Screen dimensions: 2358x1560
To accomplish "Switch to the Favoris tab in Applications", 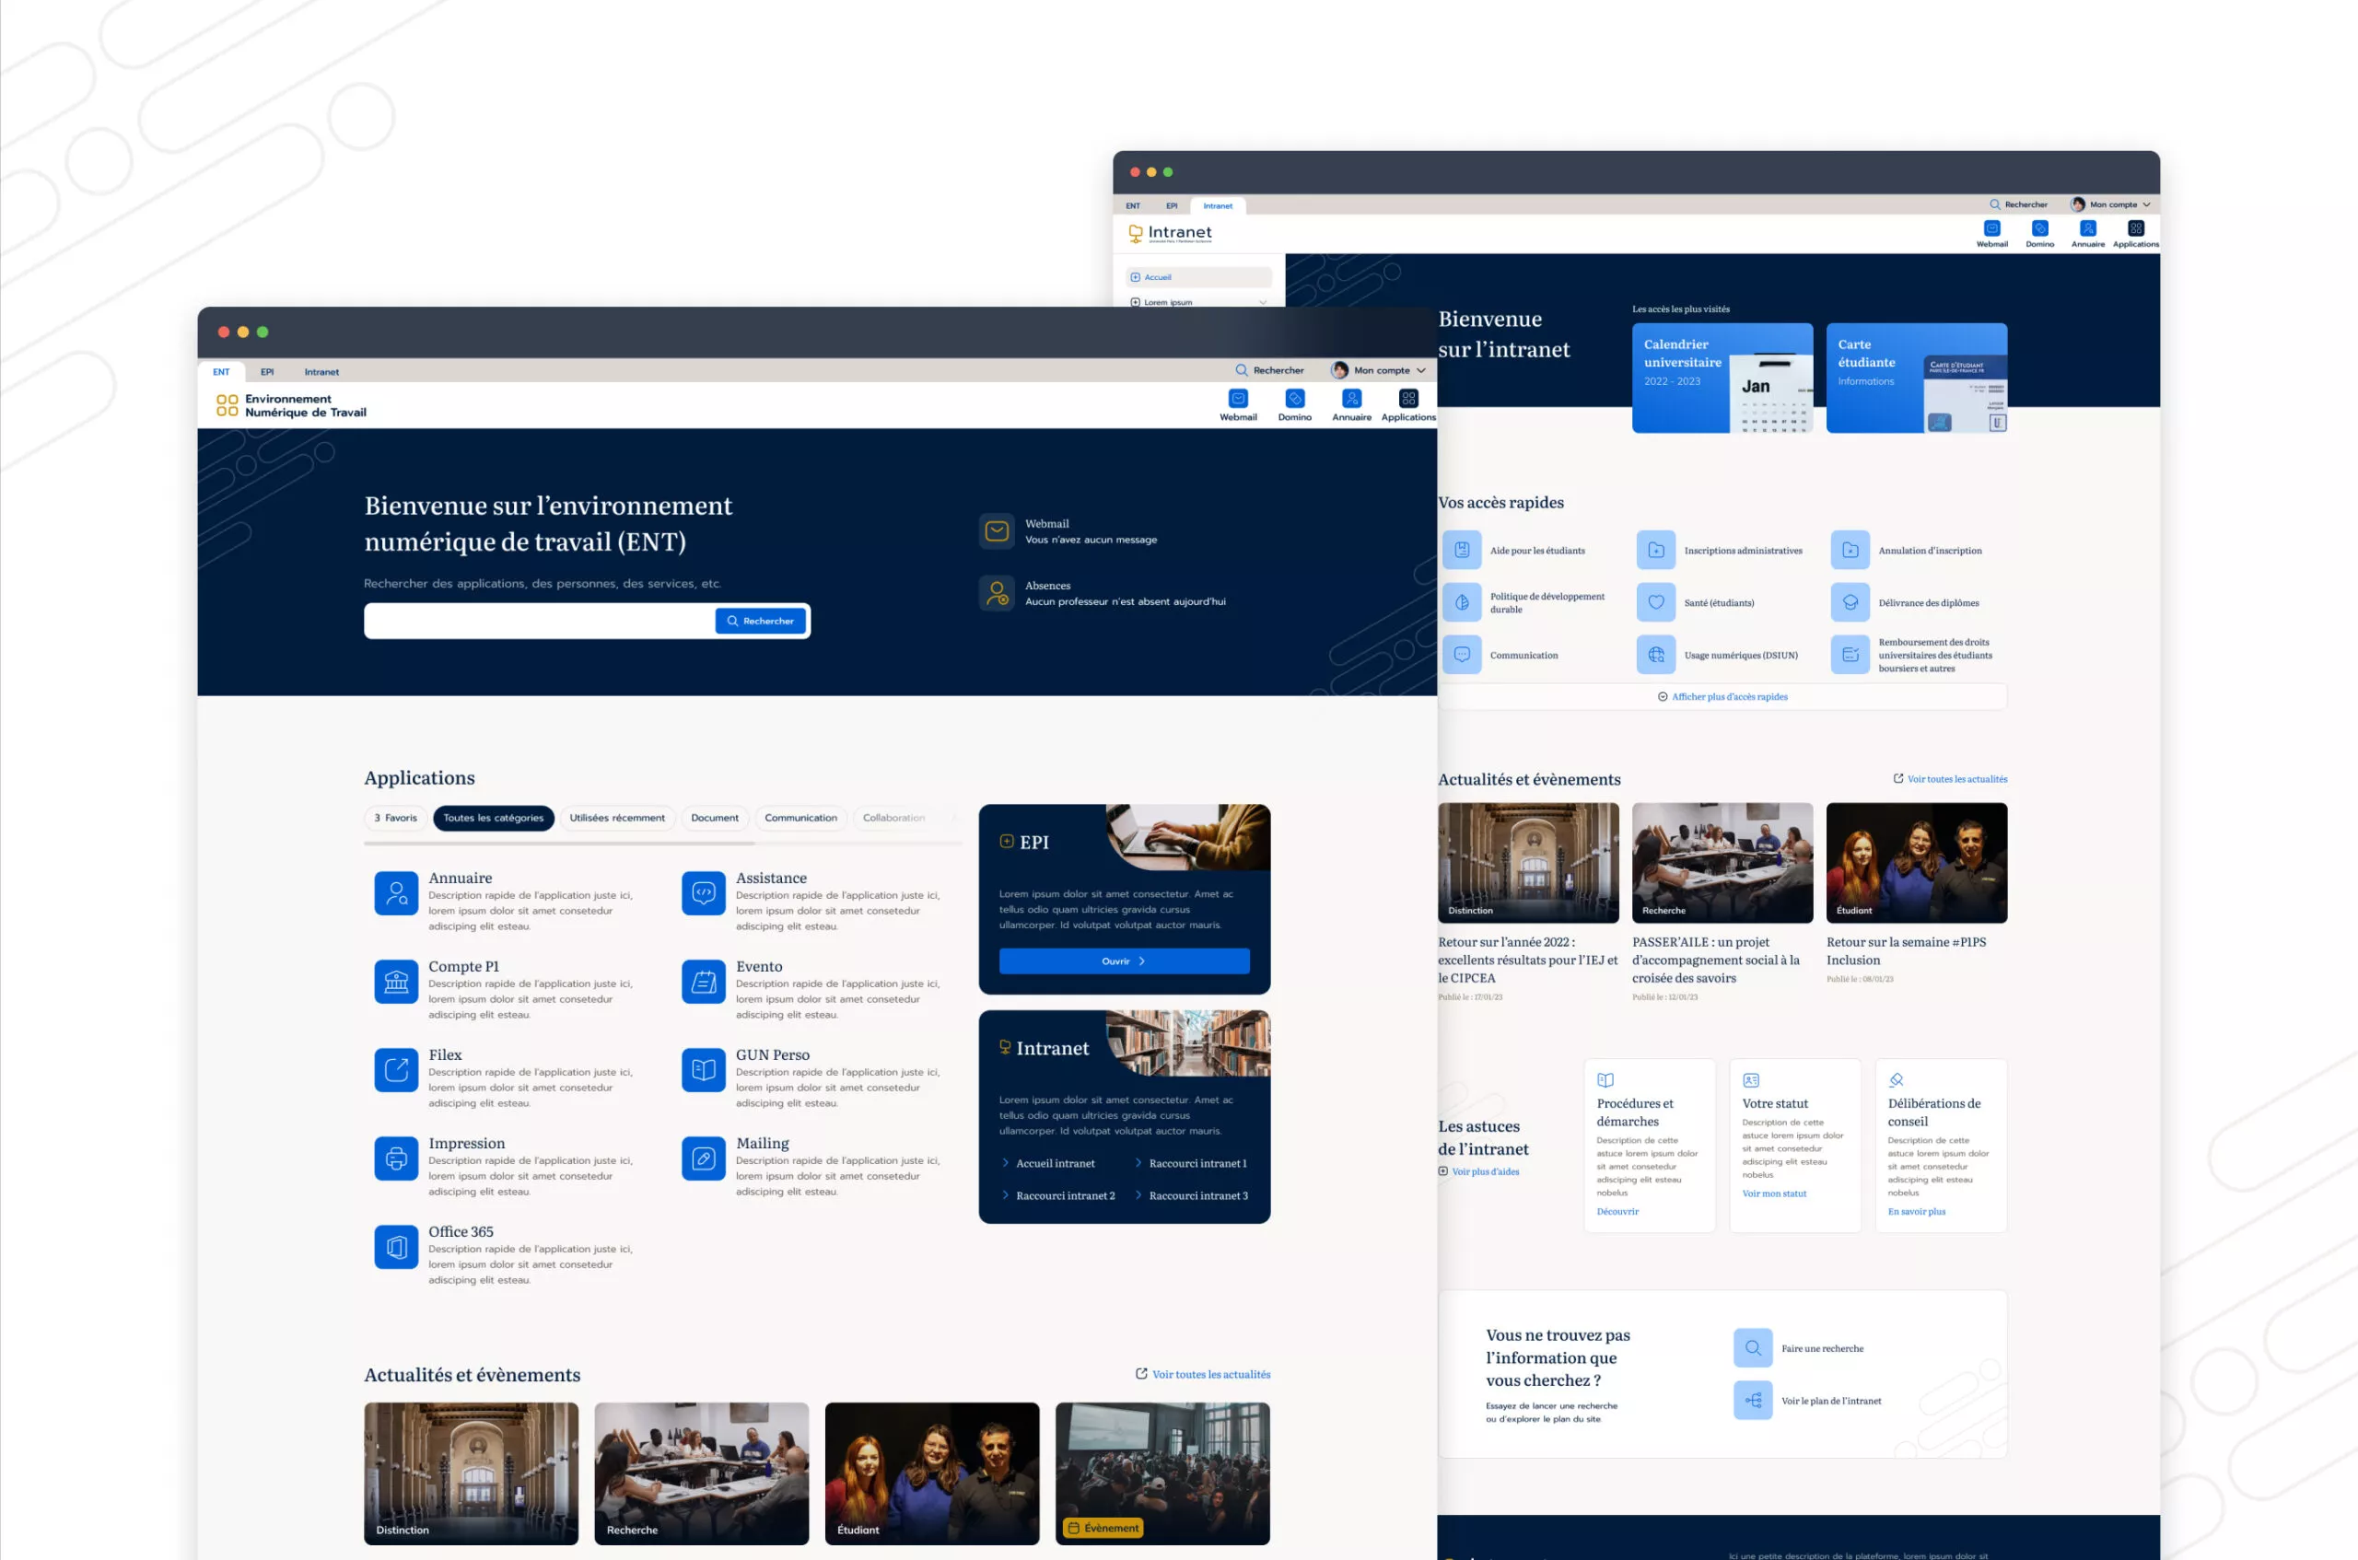I will coord(393,819).
